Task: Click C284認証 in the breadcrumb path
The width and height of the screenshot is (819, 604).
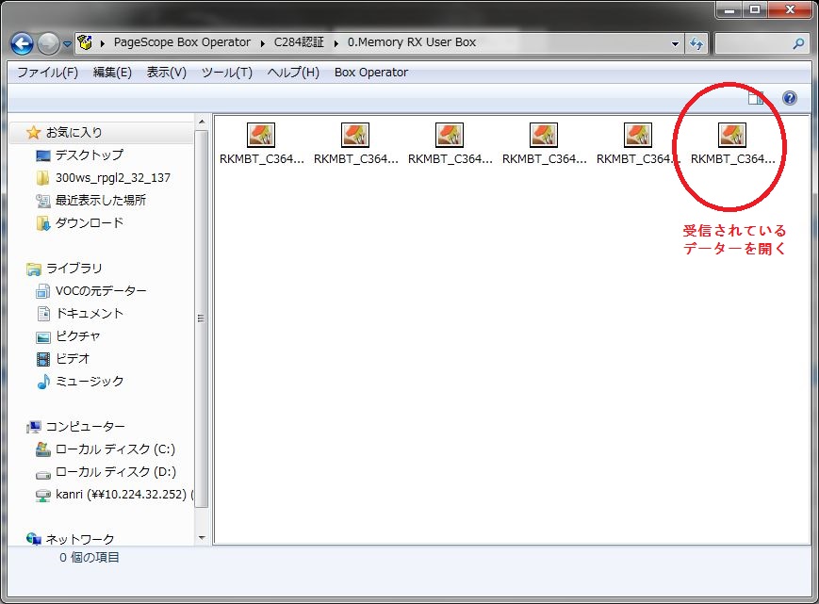Action: pos(302,42)
